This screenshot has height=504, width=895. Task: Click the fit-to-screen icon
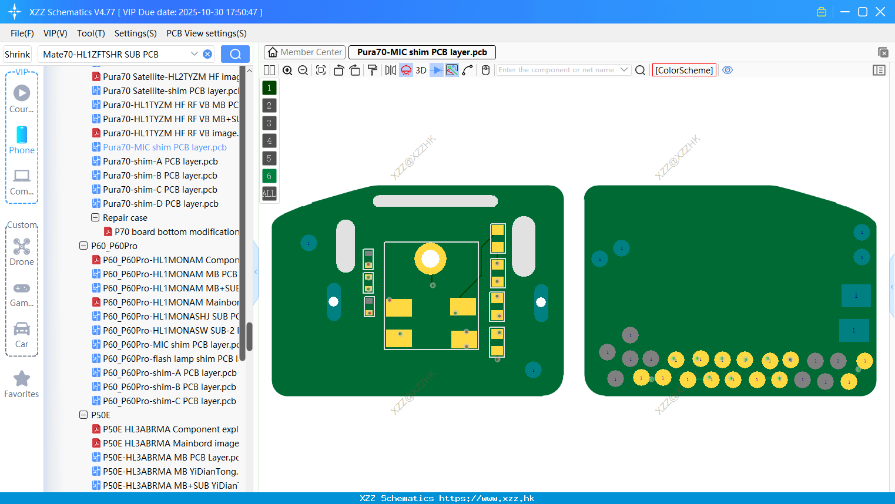[321, 70]
